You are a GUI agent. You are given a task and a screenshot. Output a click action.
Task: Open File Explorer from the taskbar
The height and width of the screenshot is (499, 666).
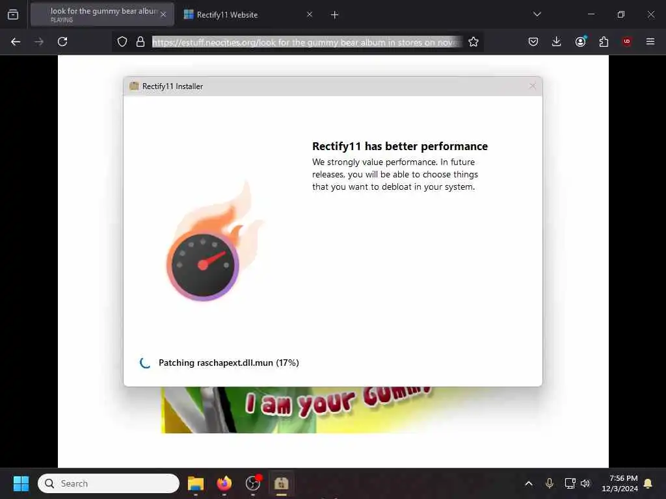[x=196, y=483]
